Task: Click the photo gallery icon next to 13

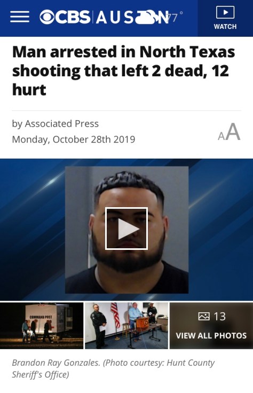Action: 204,316
